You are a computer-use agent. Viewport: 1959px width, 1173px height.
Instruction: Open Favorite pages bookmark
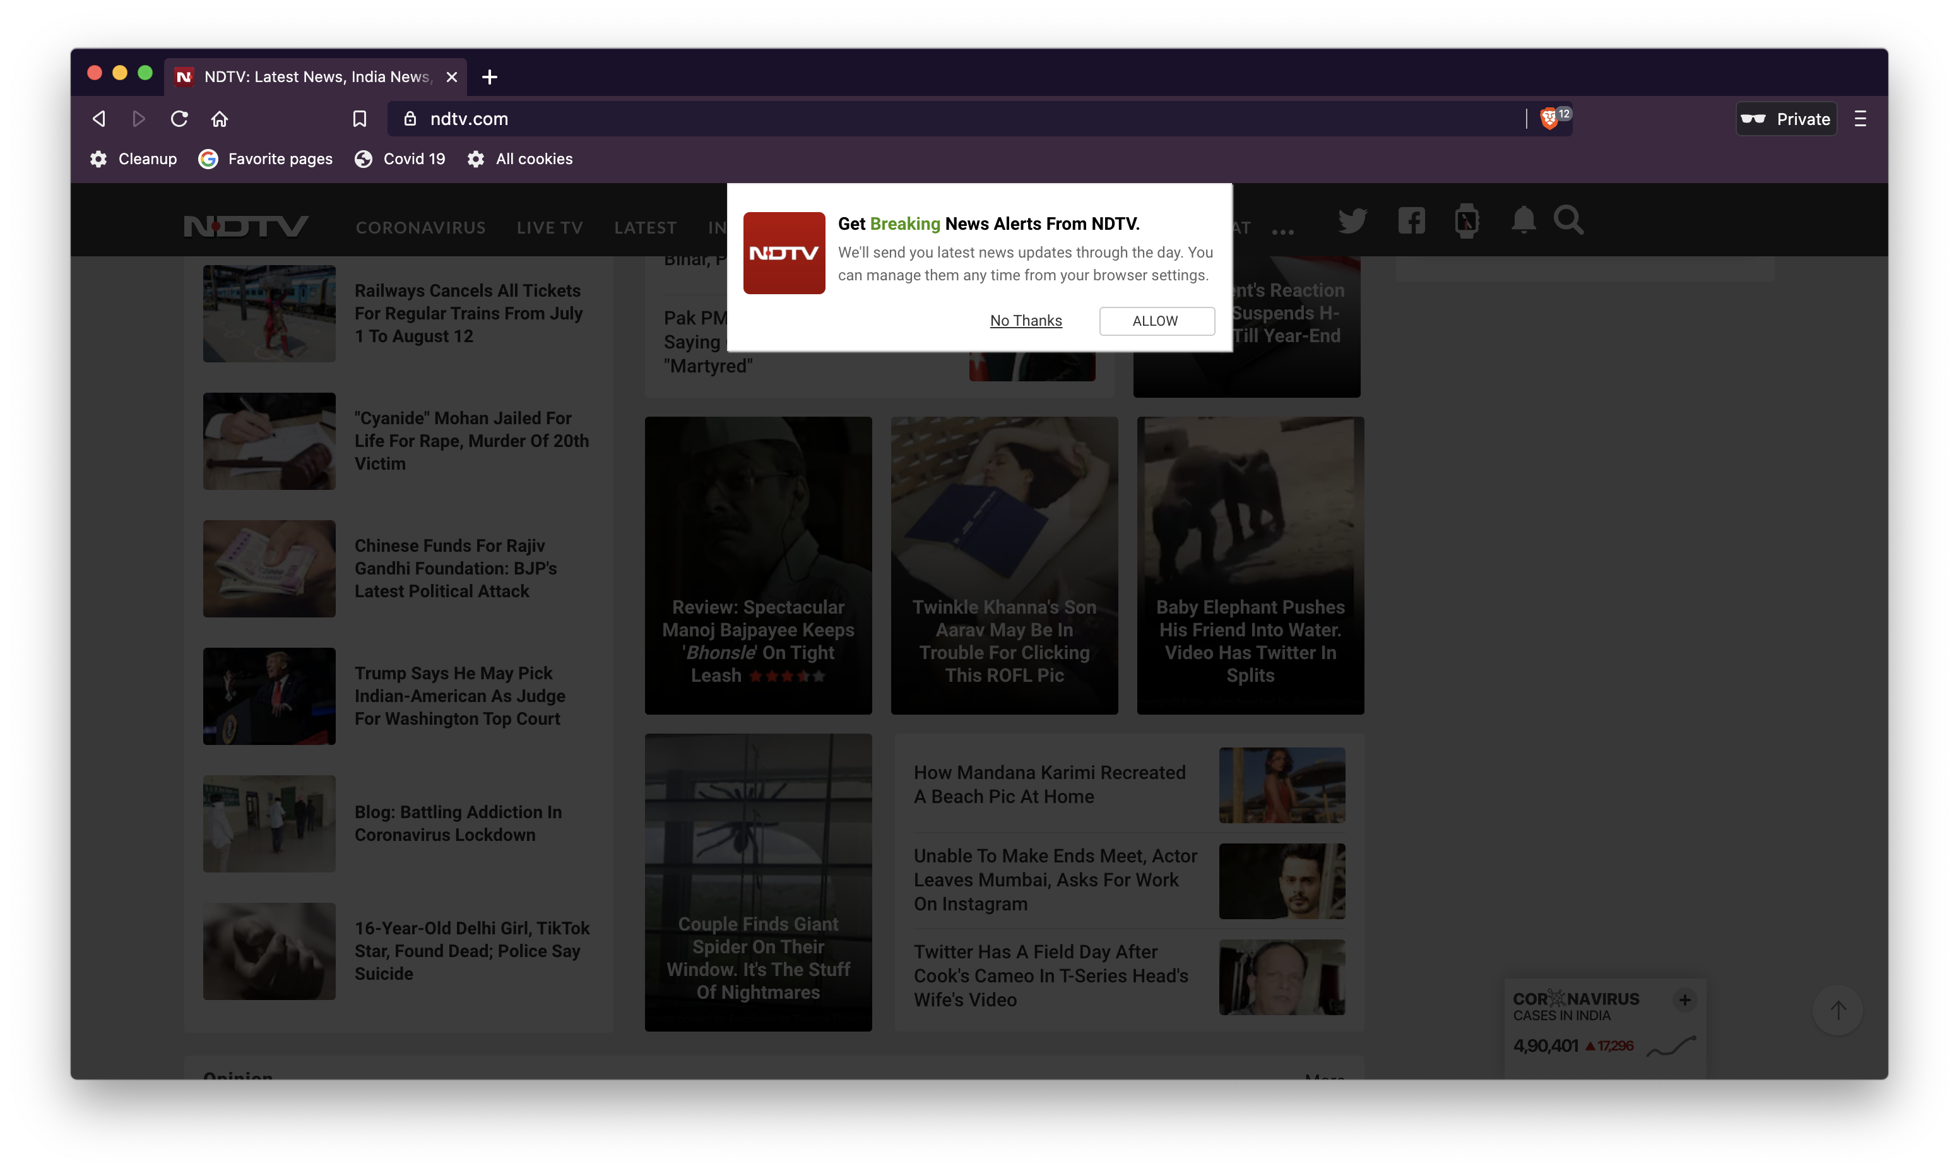coord(266,159)
